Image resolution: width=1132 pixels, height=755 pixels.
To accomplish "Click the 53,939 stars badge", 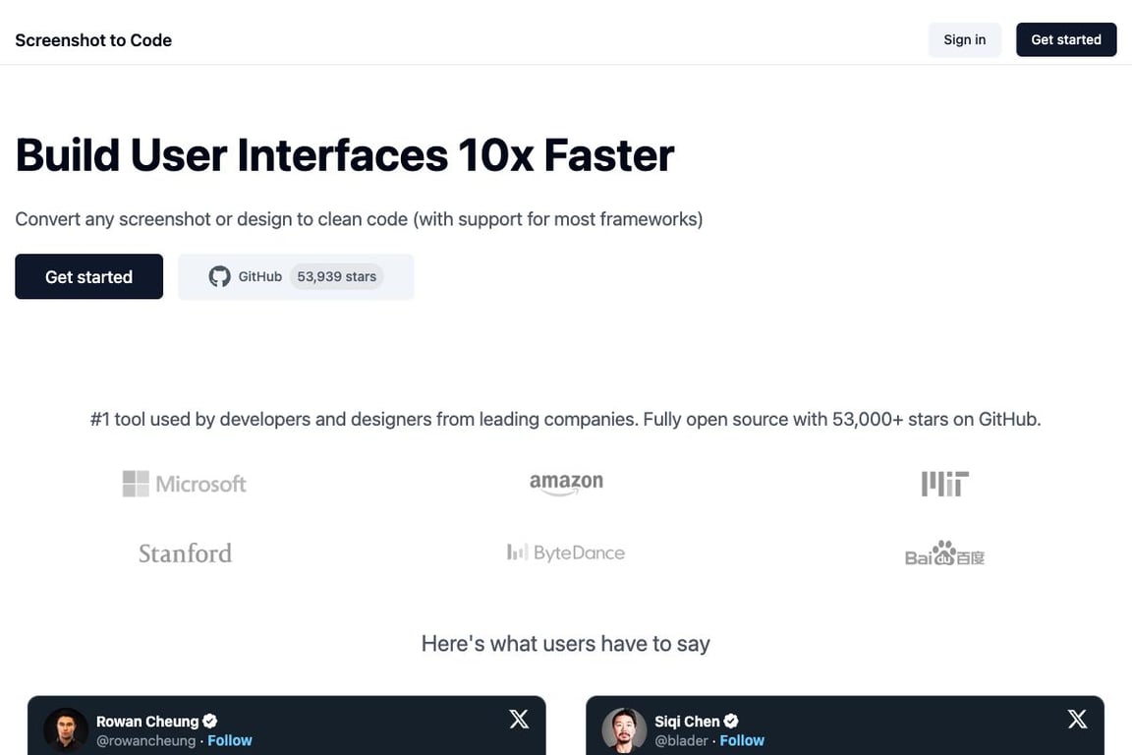I will 336,276.
